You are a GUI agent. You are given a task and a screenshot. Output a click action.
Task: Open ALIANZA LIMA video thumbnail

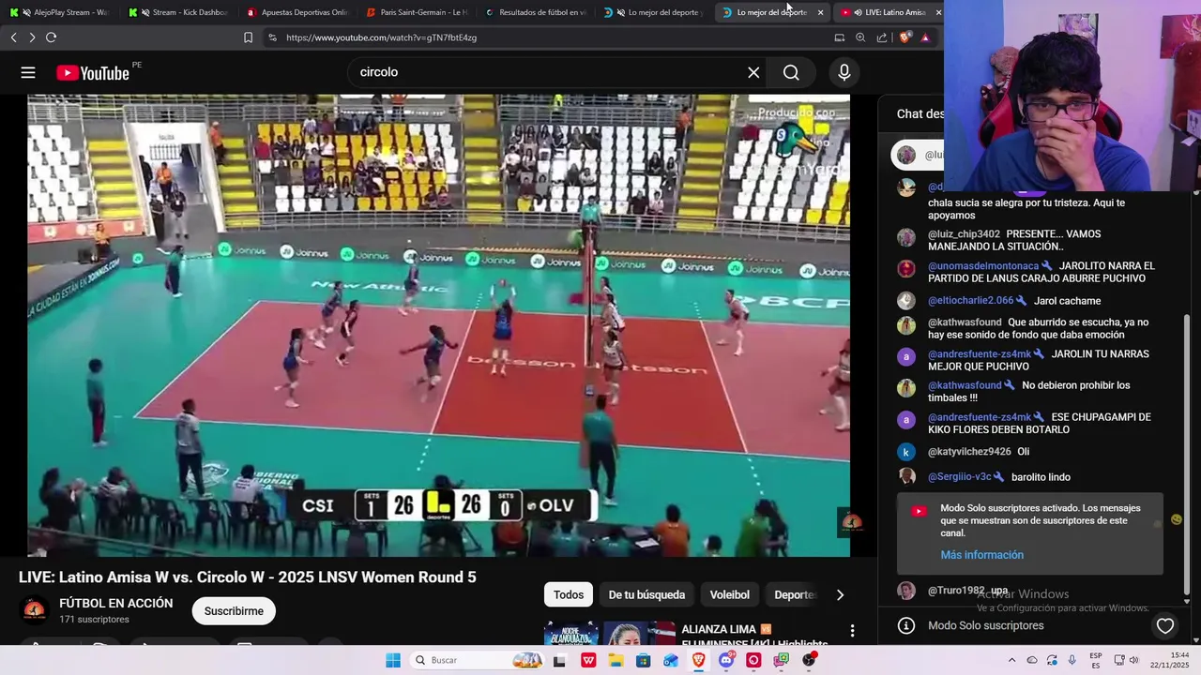(609, 634)
